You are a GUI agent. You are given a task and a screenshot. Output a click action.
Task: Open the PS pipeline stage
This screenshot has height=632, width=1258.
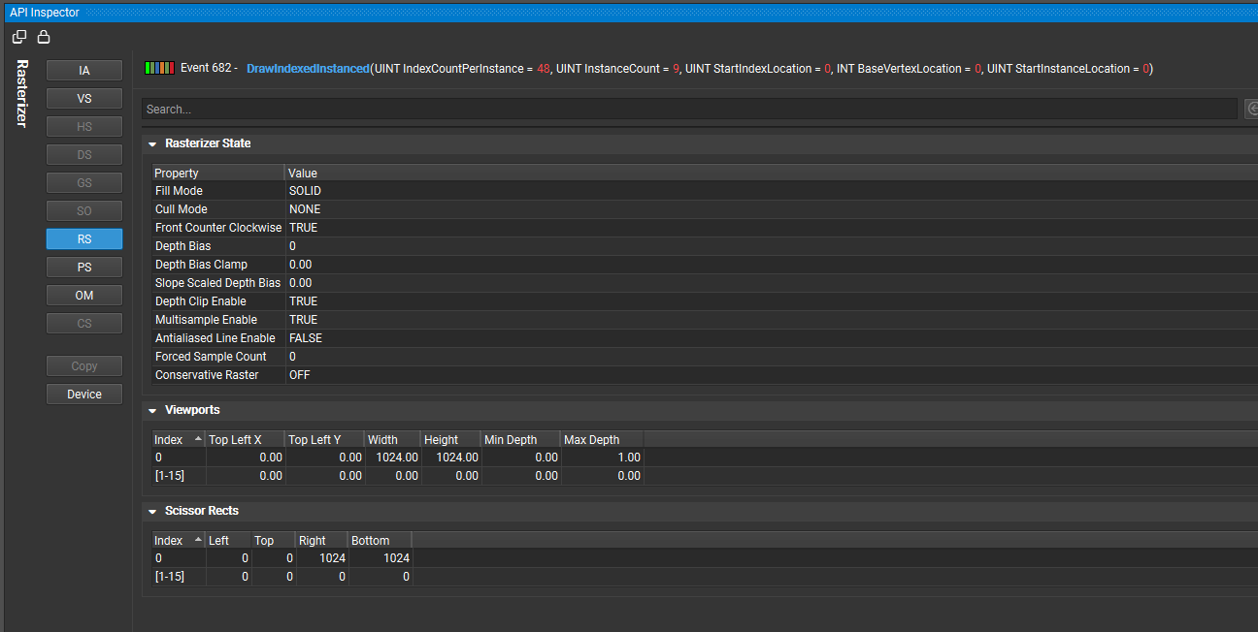coord(83,267)
